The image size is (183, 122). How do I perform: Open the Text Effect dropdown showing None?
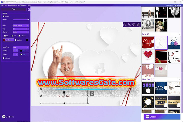pos(21,47)
